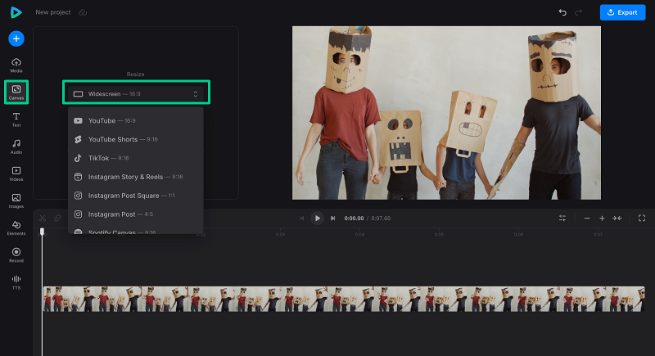Viewport: 655px width, 356px height.
Task: Click the cloud save status icon
Action: point(83,12)
